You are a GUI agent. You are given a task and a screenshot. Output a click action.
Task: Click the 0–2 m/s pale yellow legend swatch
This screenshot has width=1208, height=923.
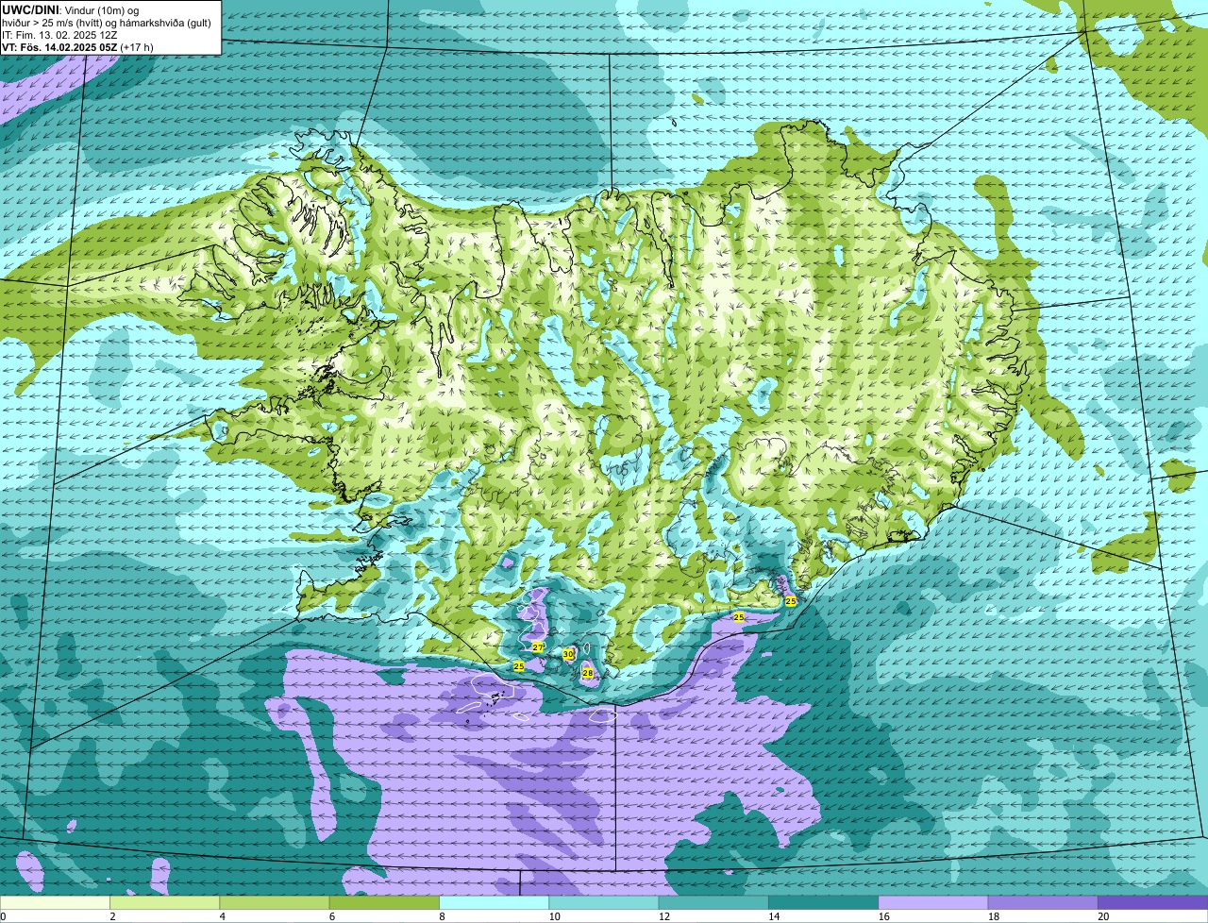pyautogui.click(x=55, y=902)
